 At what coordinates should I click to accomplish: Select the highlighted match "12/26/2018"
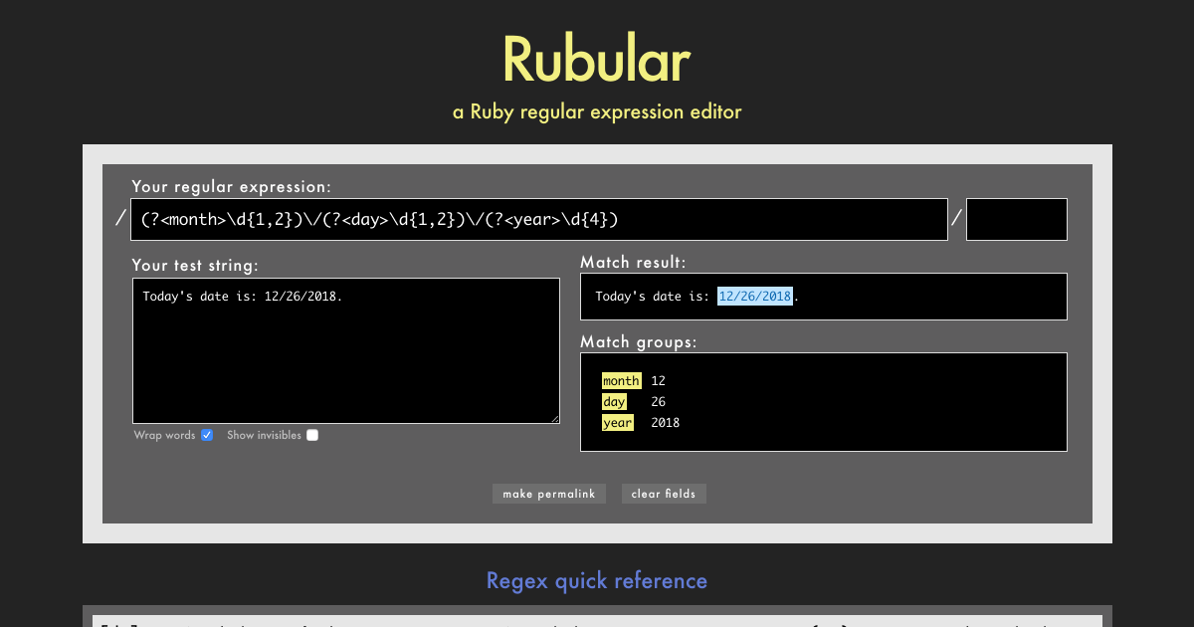pyautogui.click(x=754, y=296)
